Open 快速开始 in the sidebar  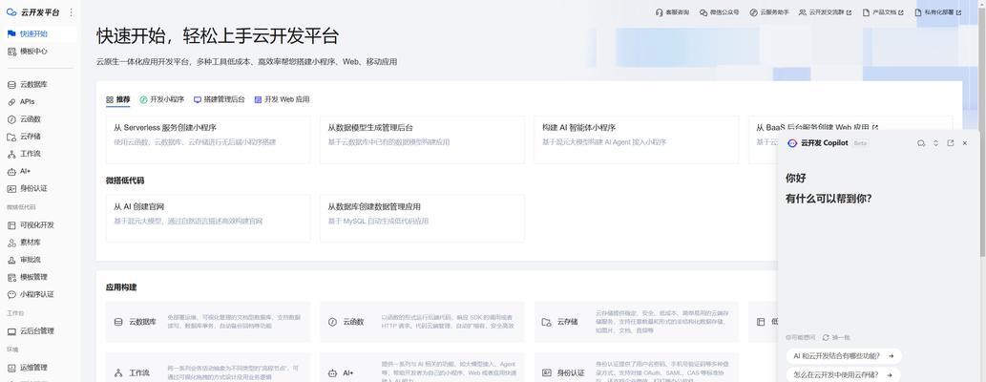[x=39, y=34]
